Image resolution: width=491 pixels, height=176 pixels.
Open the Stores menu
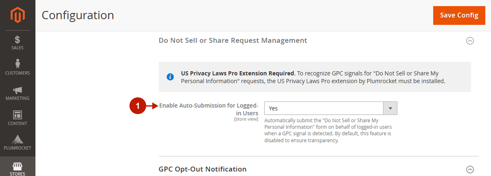18,169
